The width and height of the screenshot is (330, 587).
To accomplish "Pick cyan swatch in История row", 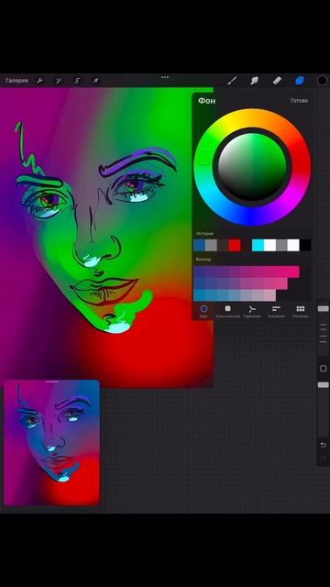I will coord(258,245).
